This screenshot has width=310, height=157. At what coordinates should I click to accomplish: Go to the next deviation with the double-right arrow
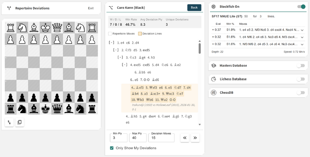pos(195,138)
